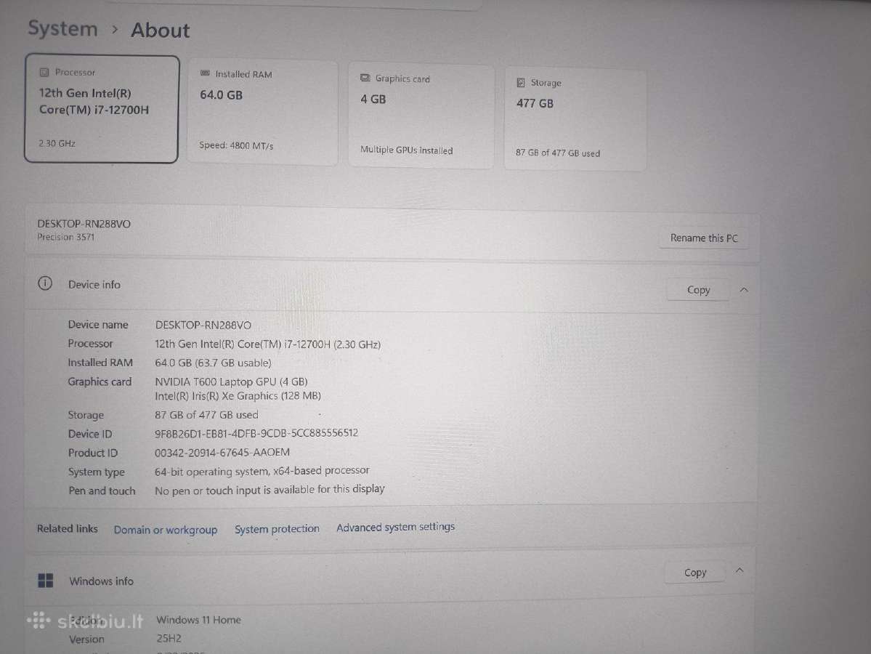The width and height of the screenshot is (871, 654).
Task: Click the 2.30 GHz text in Processor card
Action: point(57,143)
